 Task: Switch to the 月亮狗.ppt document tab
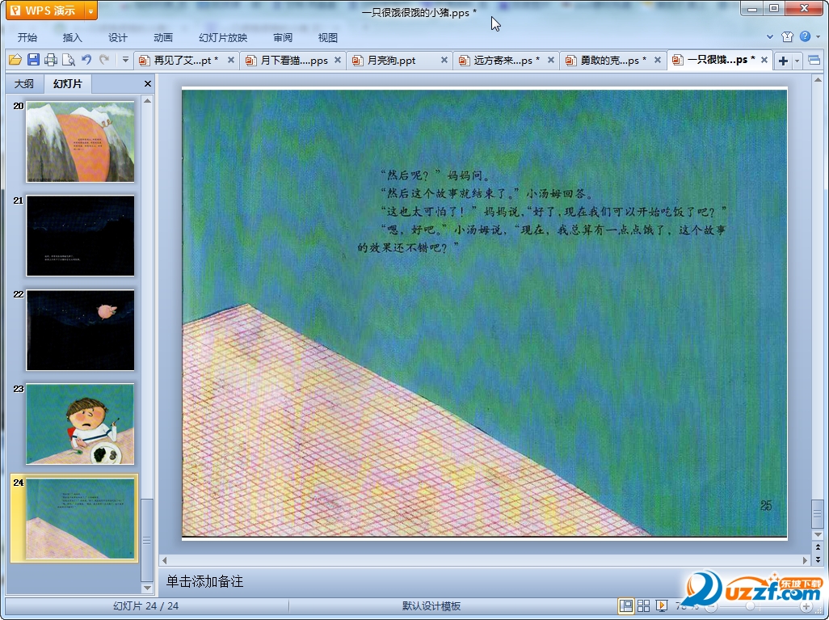(x=393, y=61)
